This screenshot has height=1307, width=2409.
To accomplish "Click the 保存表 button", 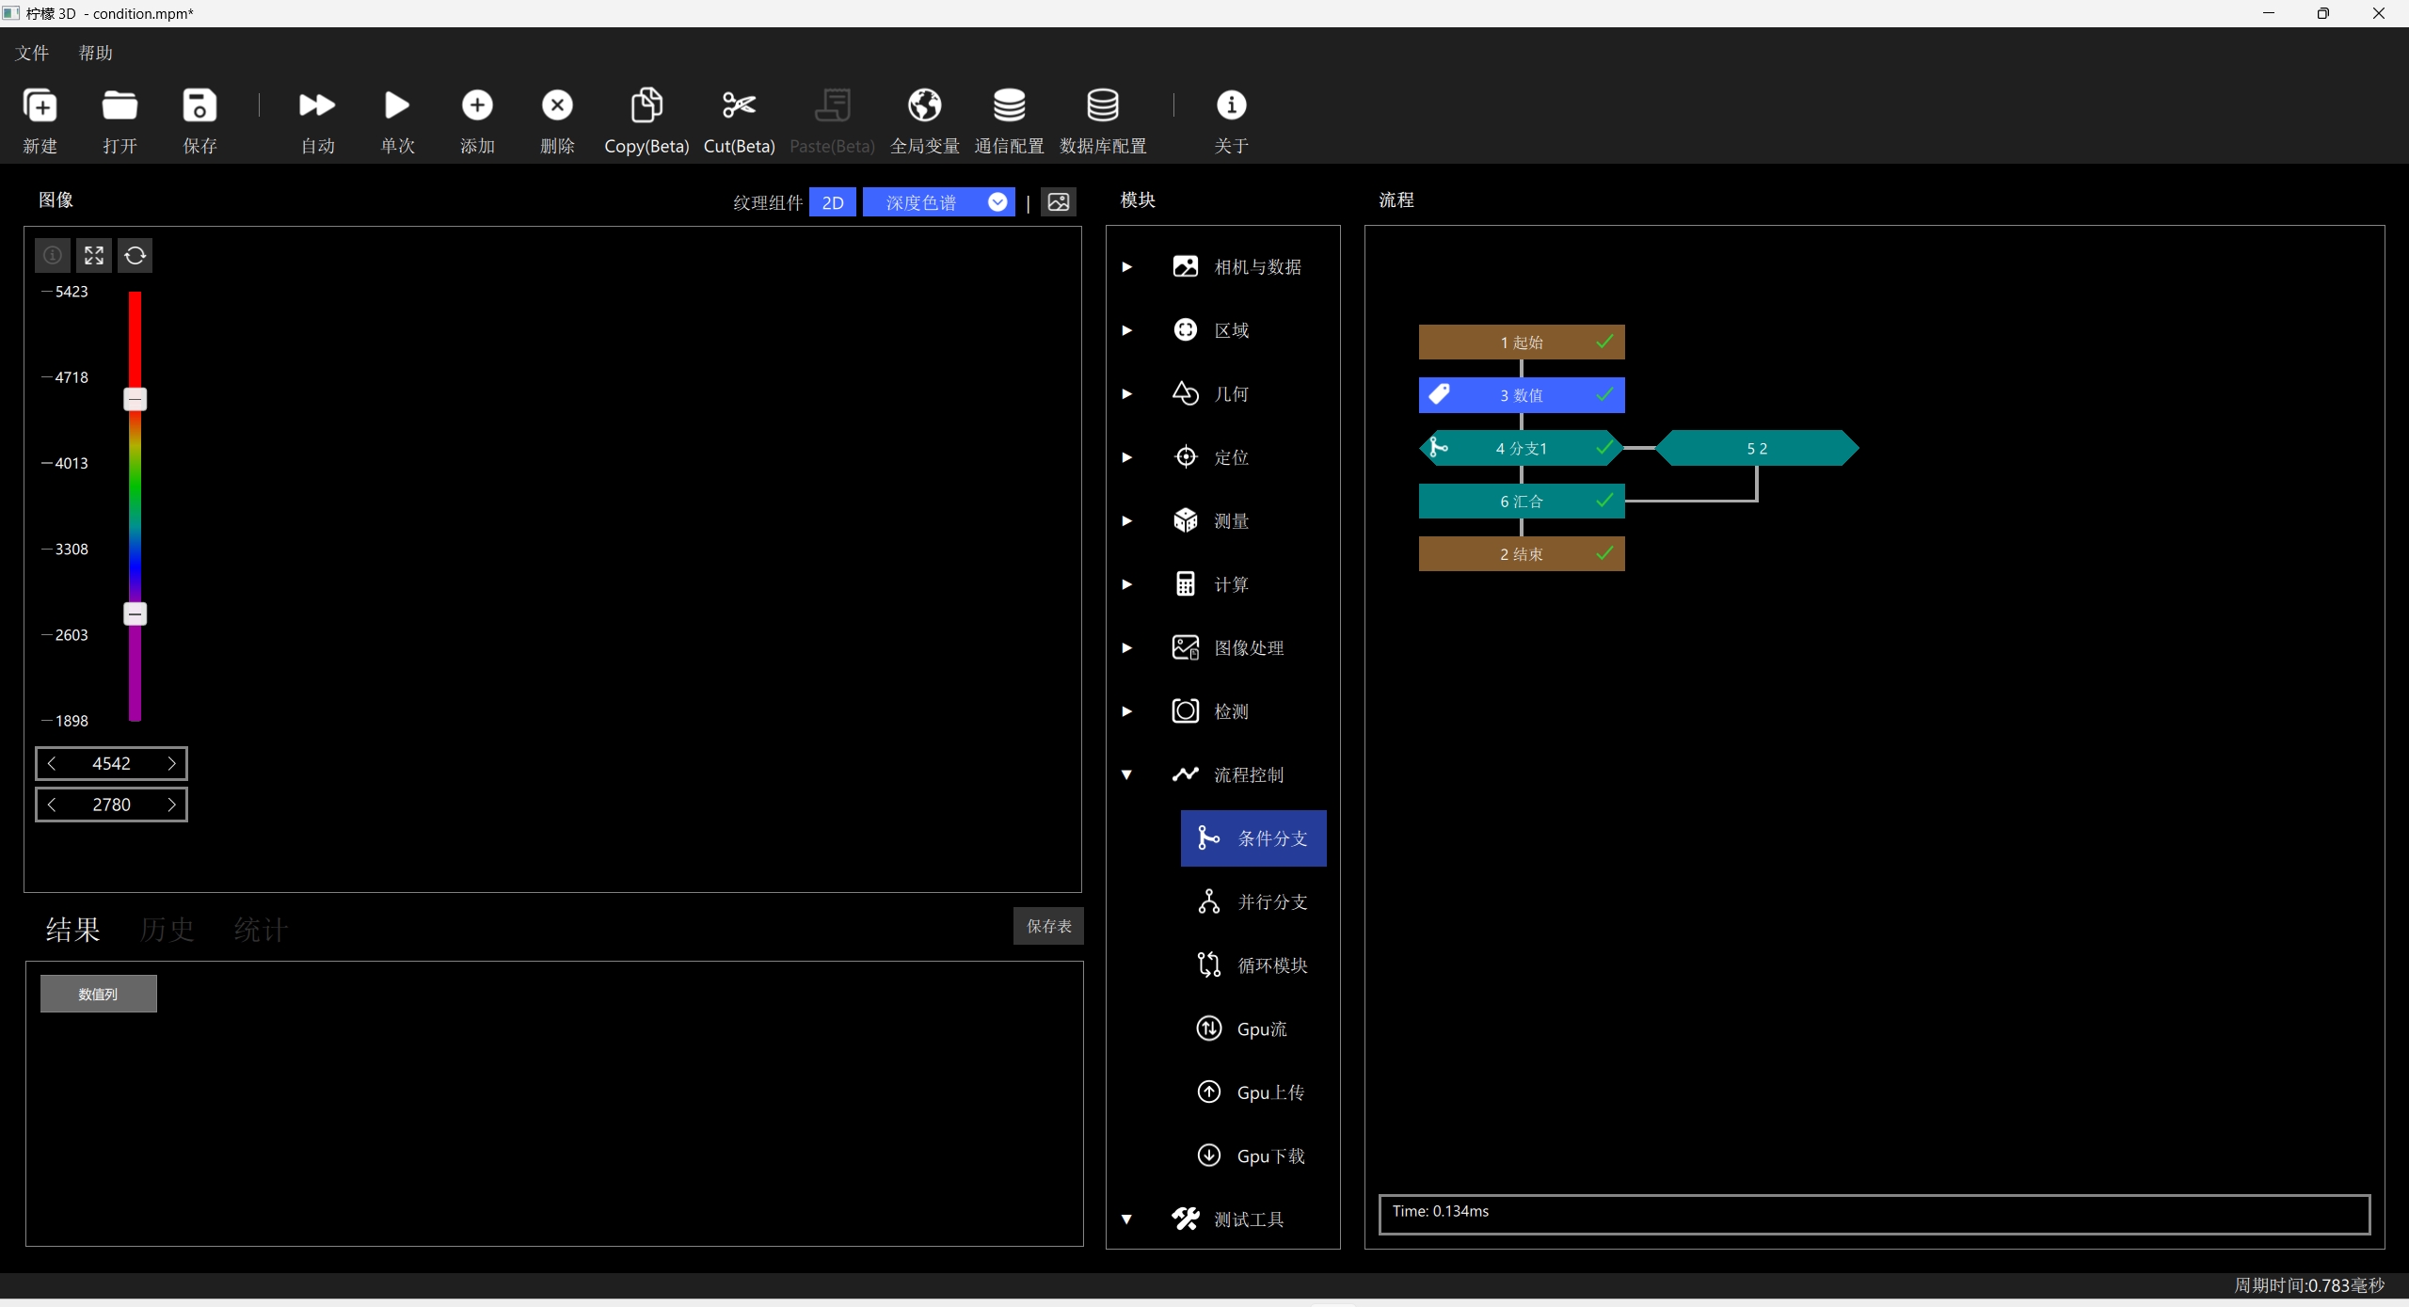I will (x=1048, y=926).
